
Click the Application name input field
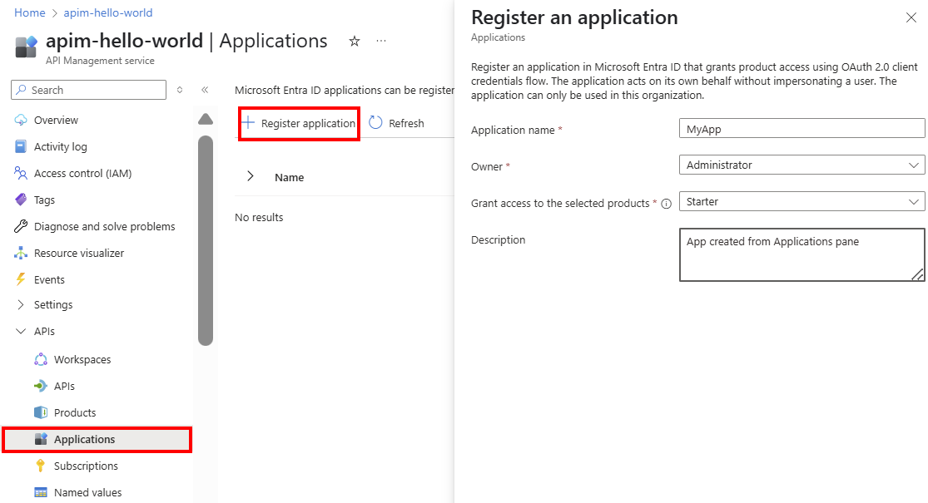click(801, 127)
